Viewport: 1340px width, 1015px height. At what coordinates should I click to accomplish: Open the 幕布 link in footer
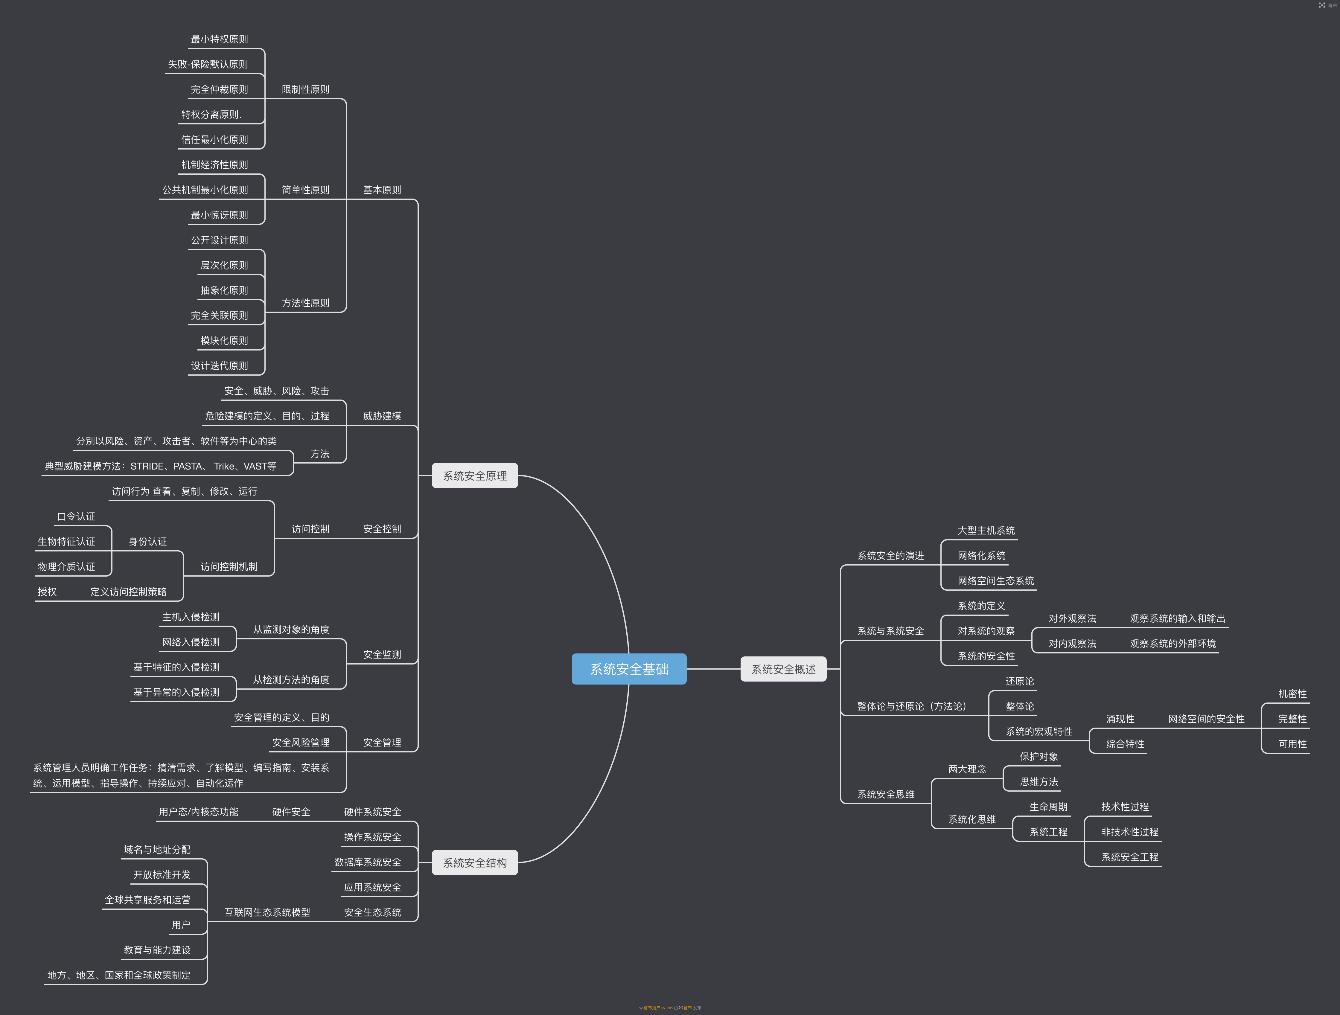688,1008
